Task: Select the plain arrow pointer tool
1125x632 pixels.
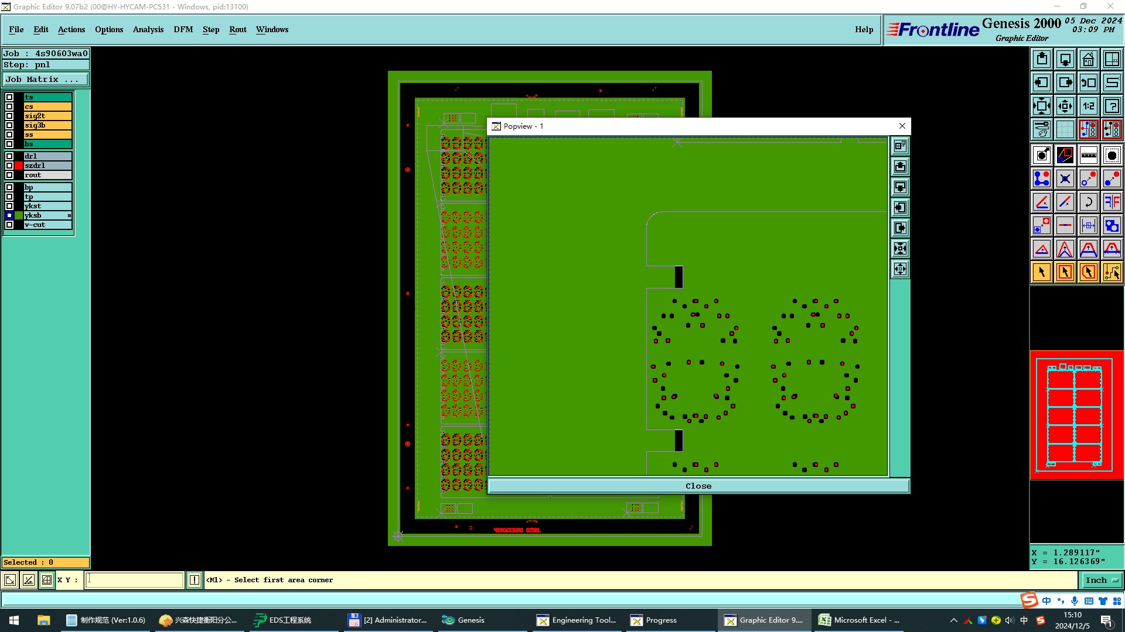Action: (1042, 272)
